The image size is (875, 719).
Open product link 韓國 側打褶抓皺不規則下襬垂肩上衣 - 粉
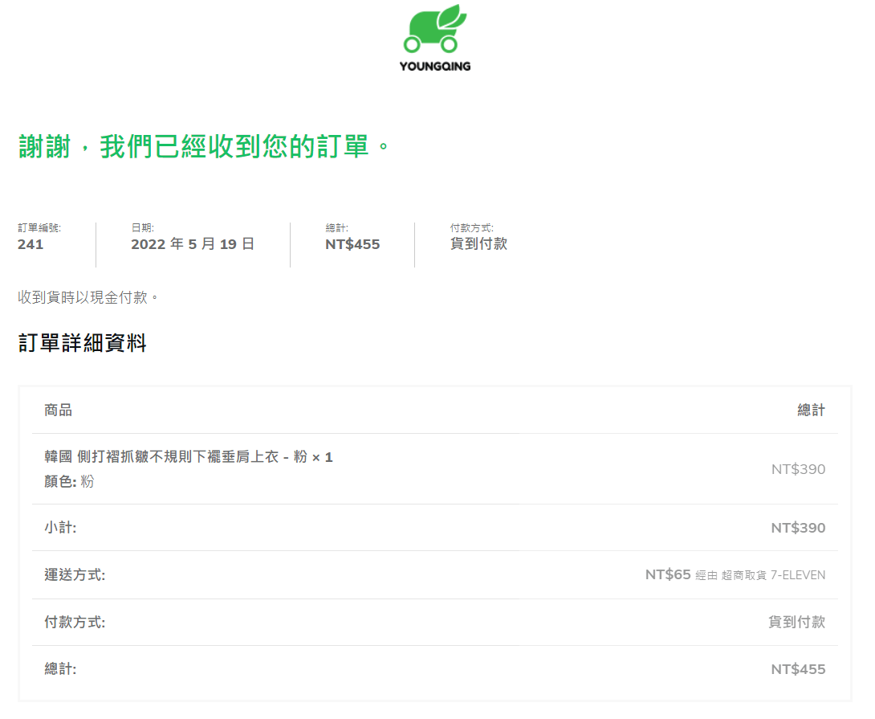176,457
